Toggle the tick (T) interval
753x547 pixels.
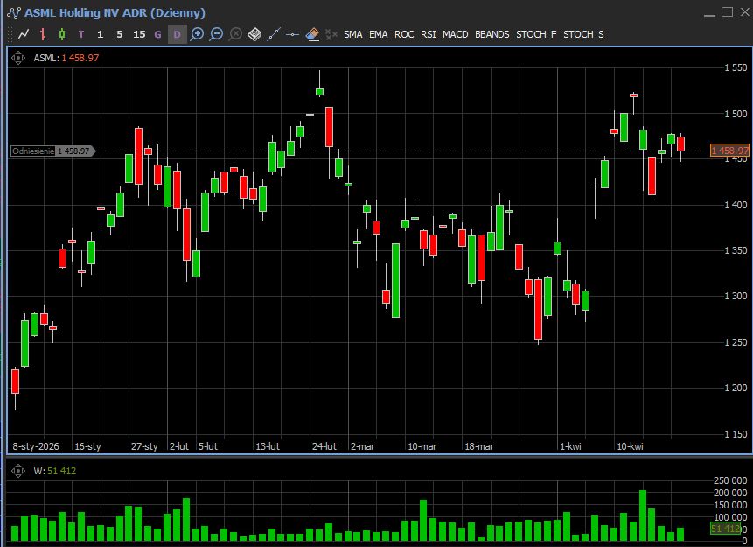81,34
